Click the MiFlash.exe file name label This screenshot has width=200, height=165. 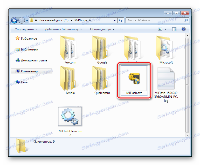point(134,93)
